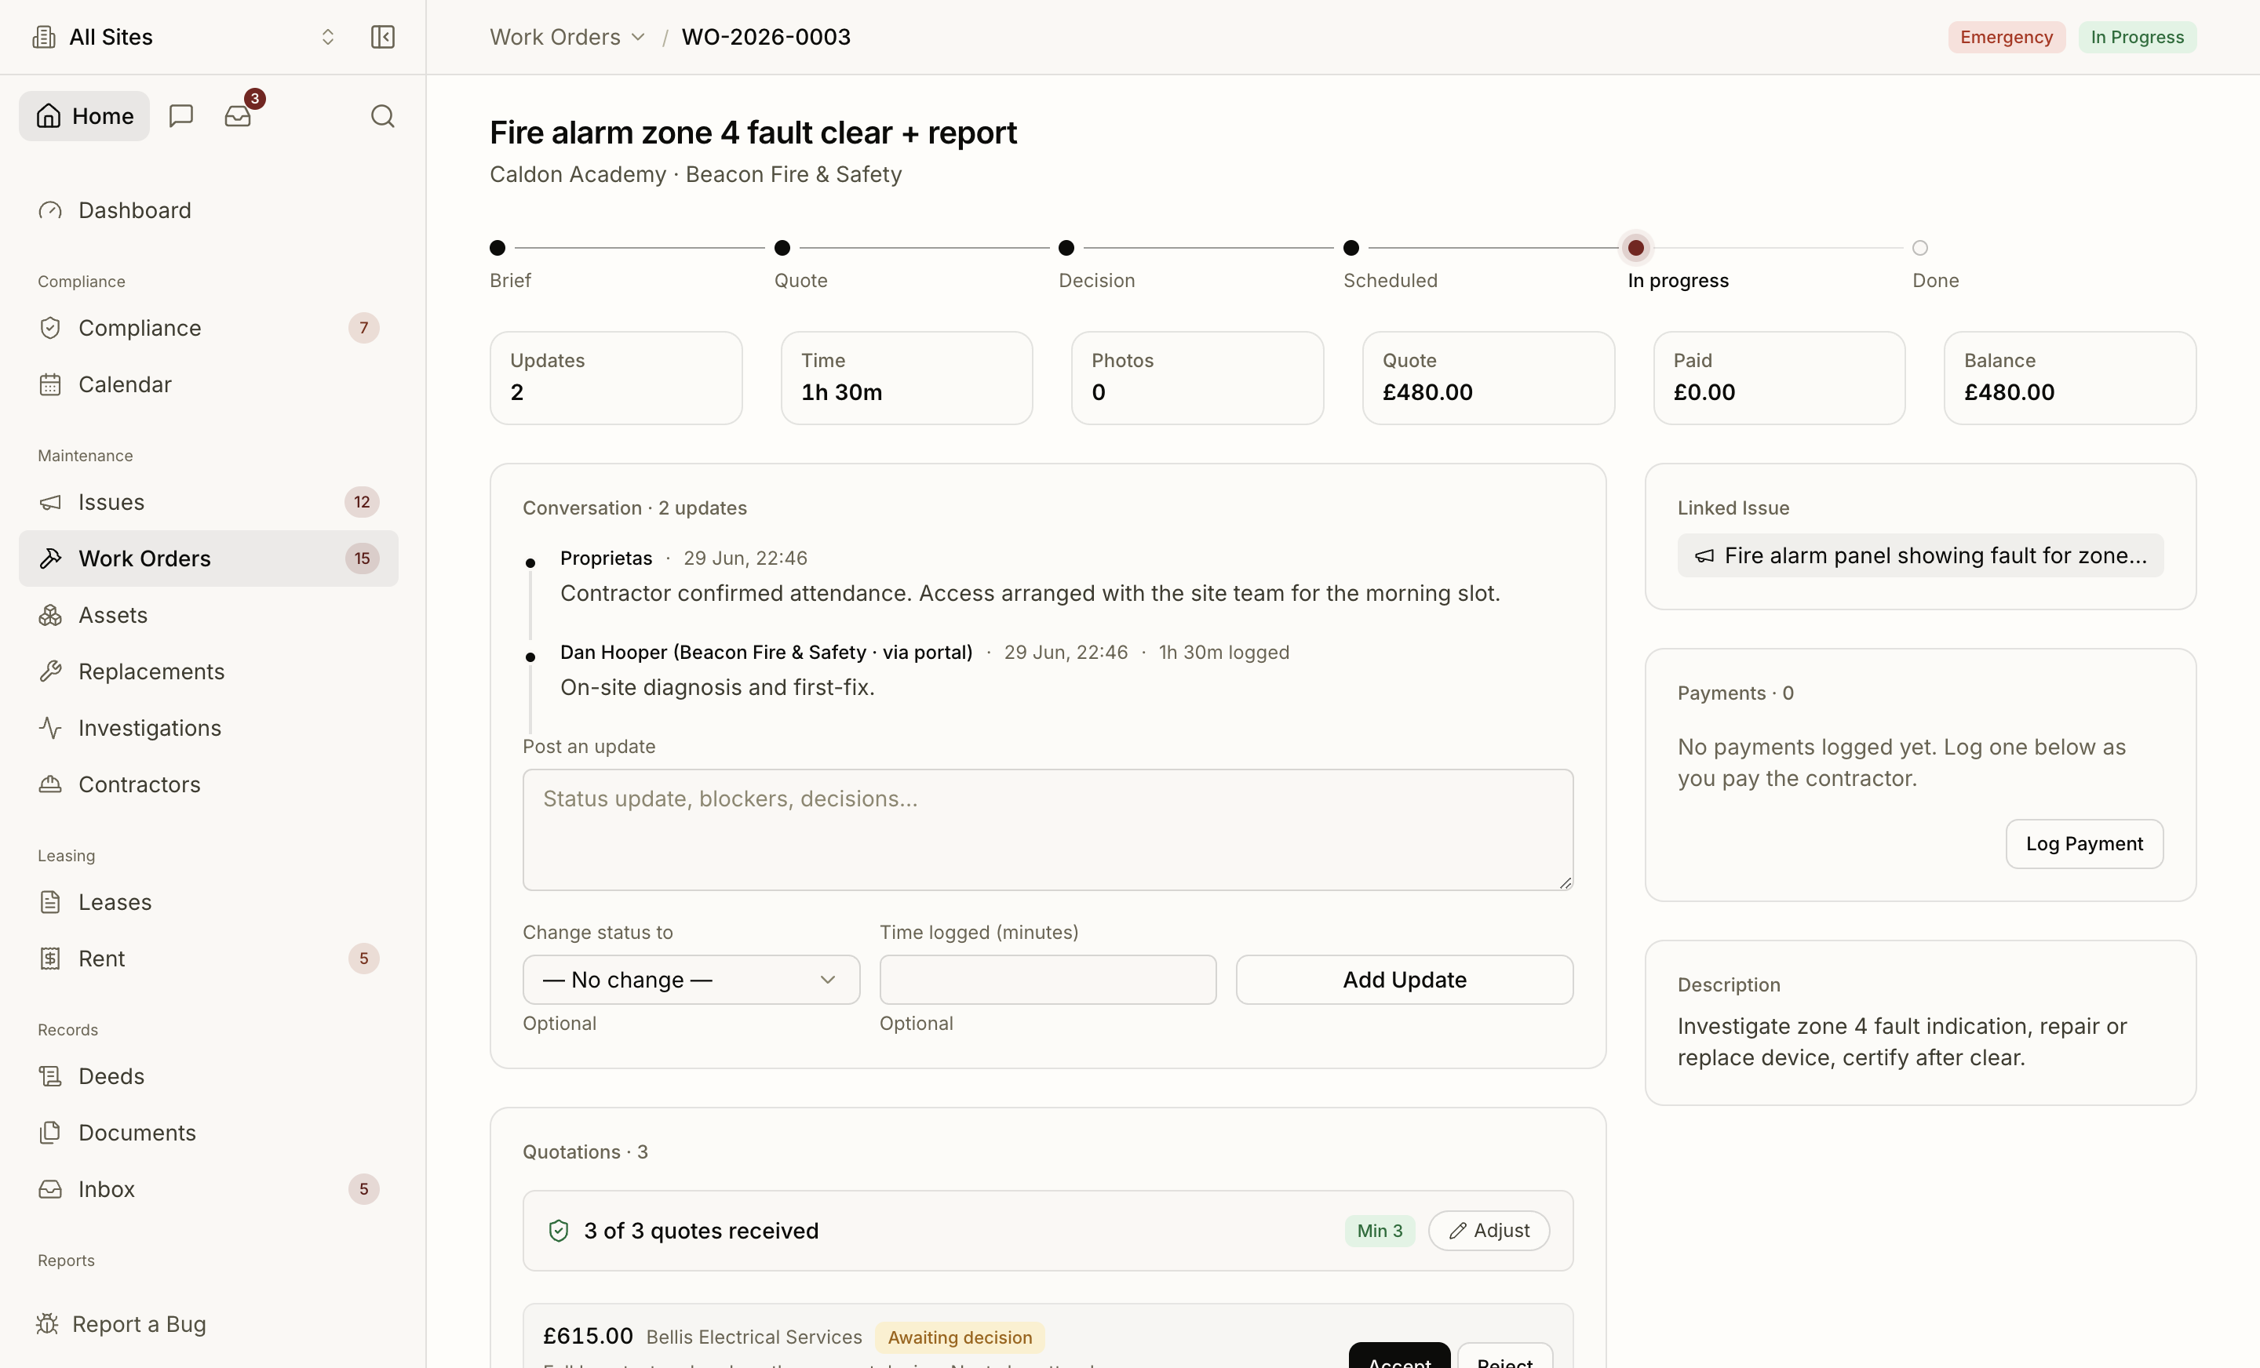Click the Investigations pulse icon
2260x1368 pixels.
point(50,728)
